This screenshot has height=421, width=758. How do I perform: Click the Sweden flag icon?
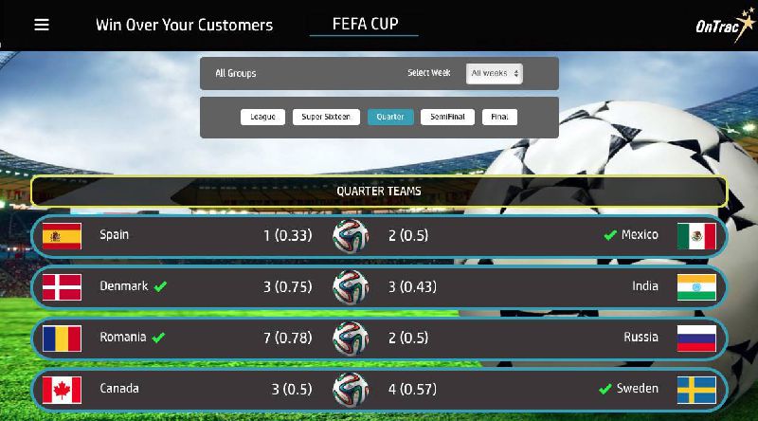[696, 389]
